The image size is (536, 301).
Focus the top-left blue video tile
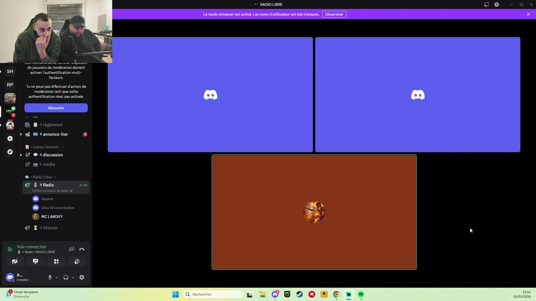click(x=210, y=94)
